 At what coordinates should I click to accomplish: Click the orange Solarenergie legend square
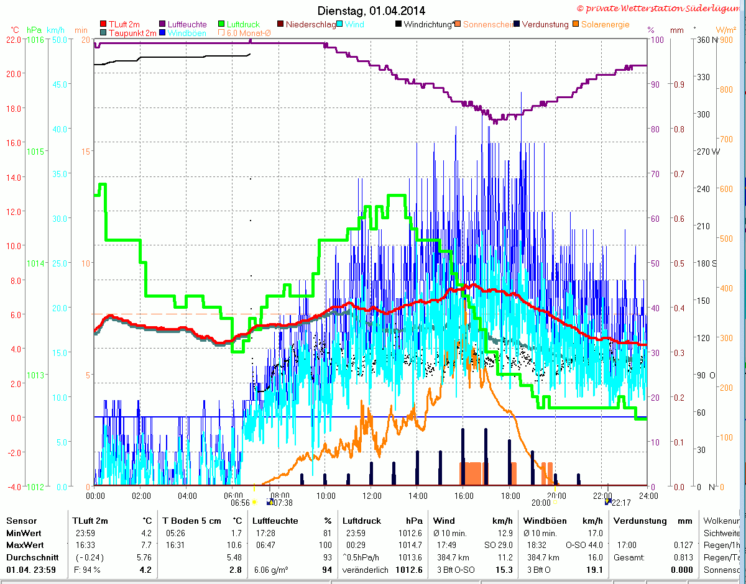[x=576, y=24]
